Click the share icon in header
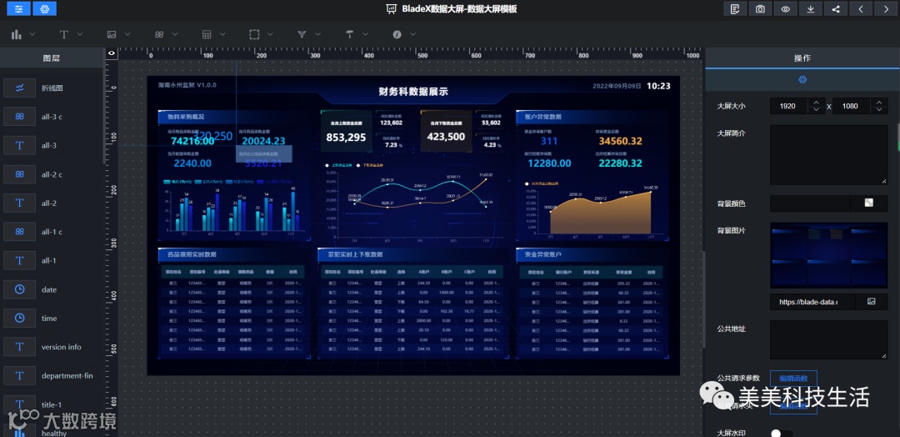The image size is (900, 437). click(836, 8)
